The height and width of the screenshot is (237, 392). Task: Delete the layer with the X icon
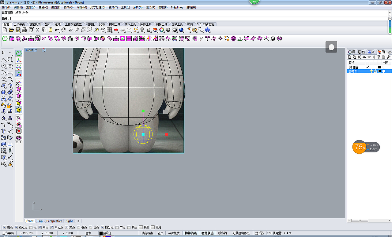click(359, 57)
